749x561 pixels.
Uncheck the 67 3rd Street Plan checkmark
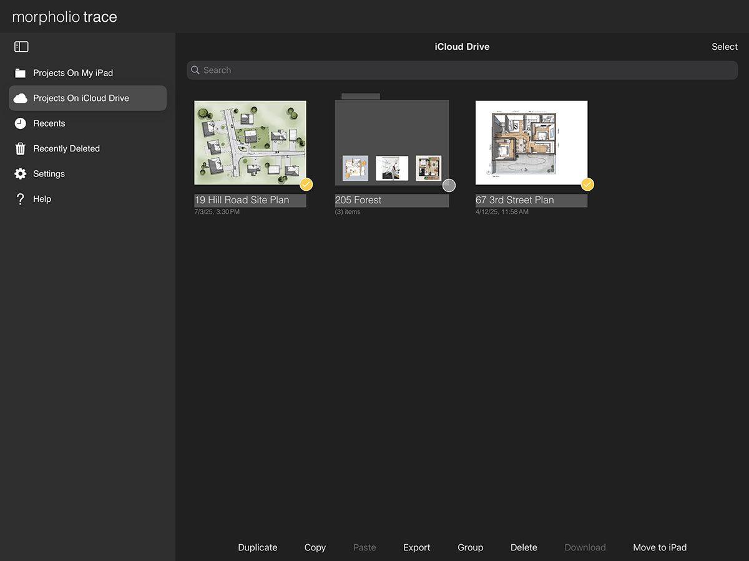(x=587, y=185)
